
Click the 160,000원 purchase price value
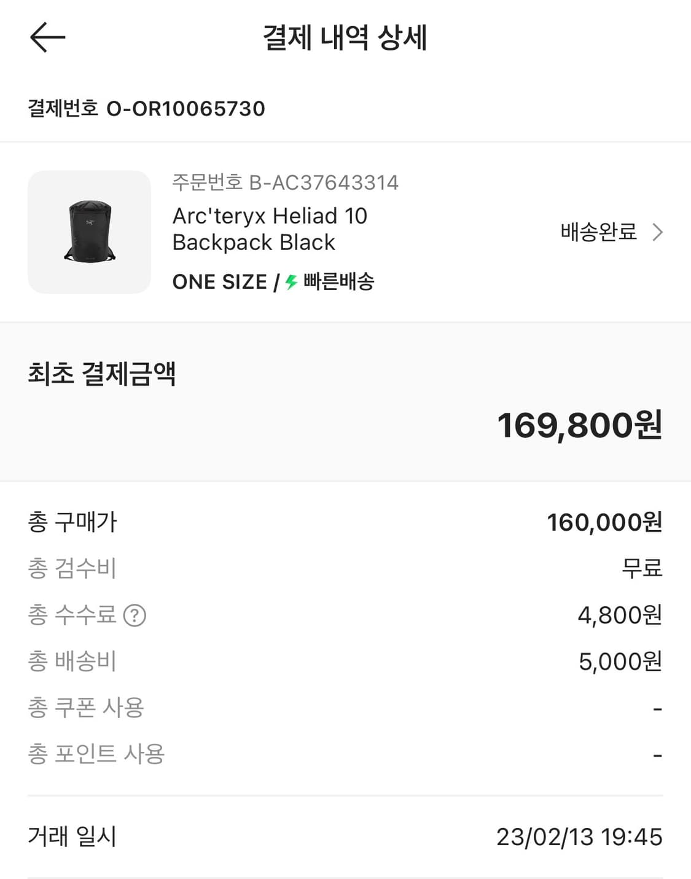604,522
